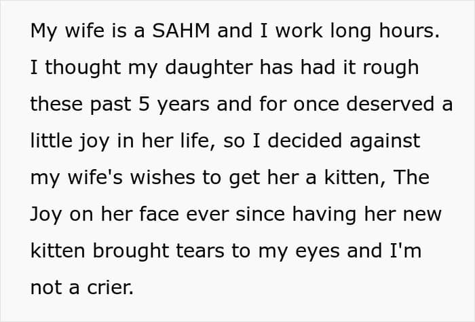Click the word 'thought' in second line
Screen dimensions: 475x322
pyautogui.click(x=83, y=68)
